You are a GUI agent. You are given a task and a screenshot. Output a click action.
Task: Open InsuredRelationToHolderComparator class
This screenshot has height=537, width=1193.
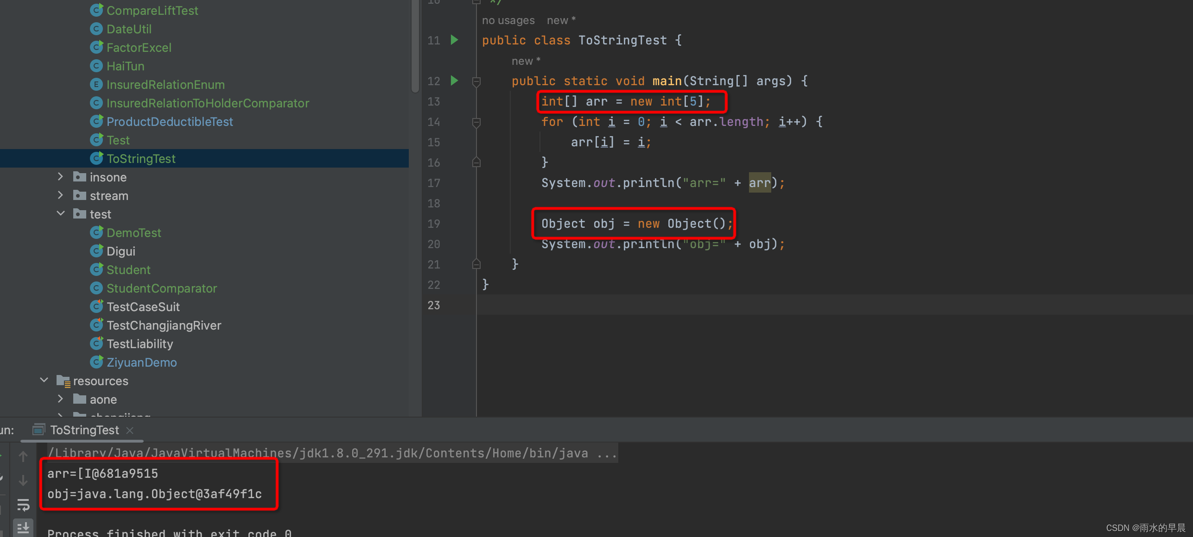208,103
